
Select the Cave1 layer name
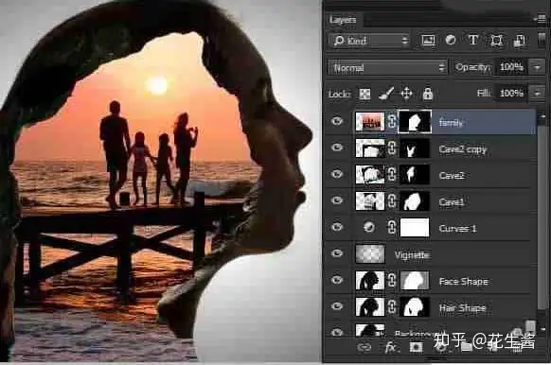coord(452,201)
